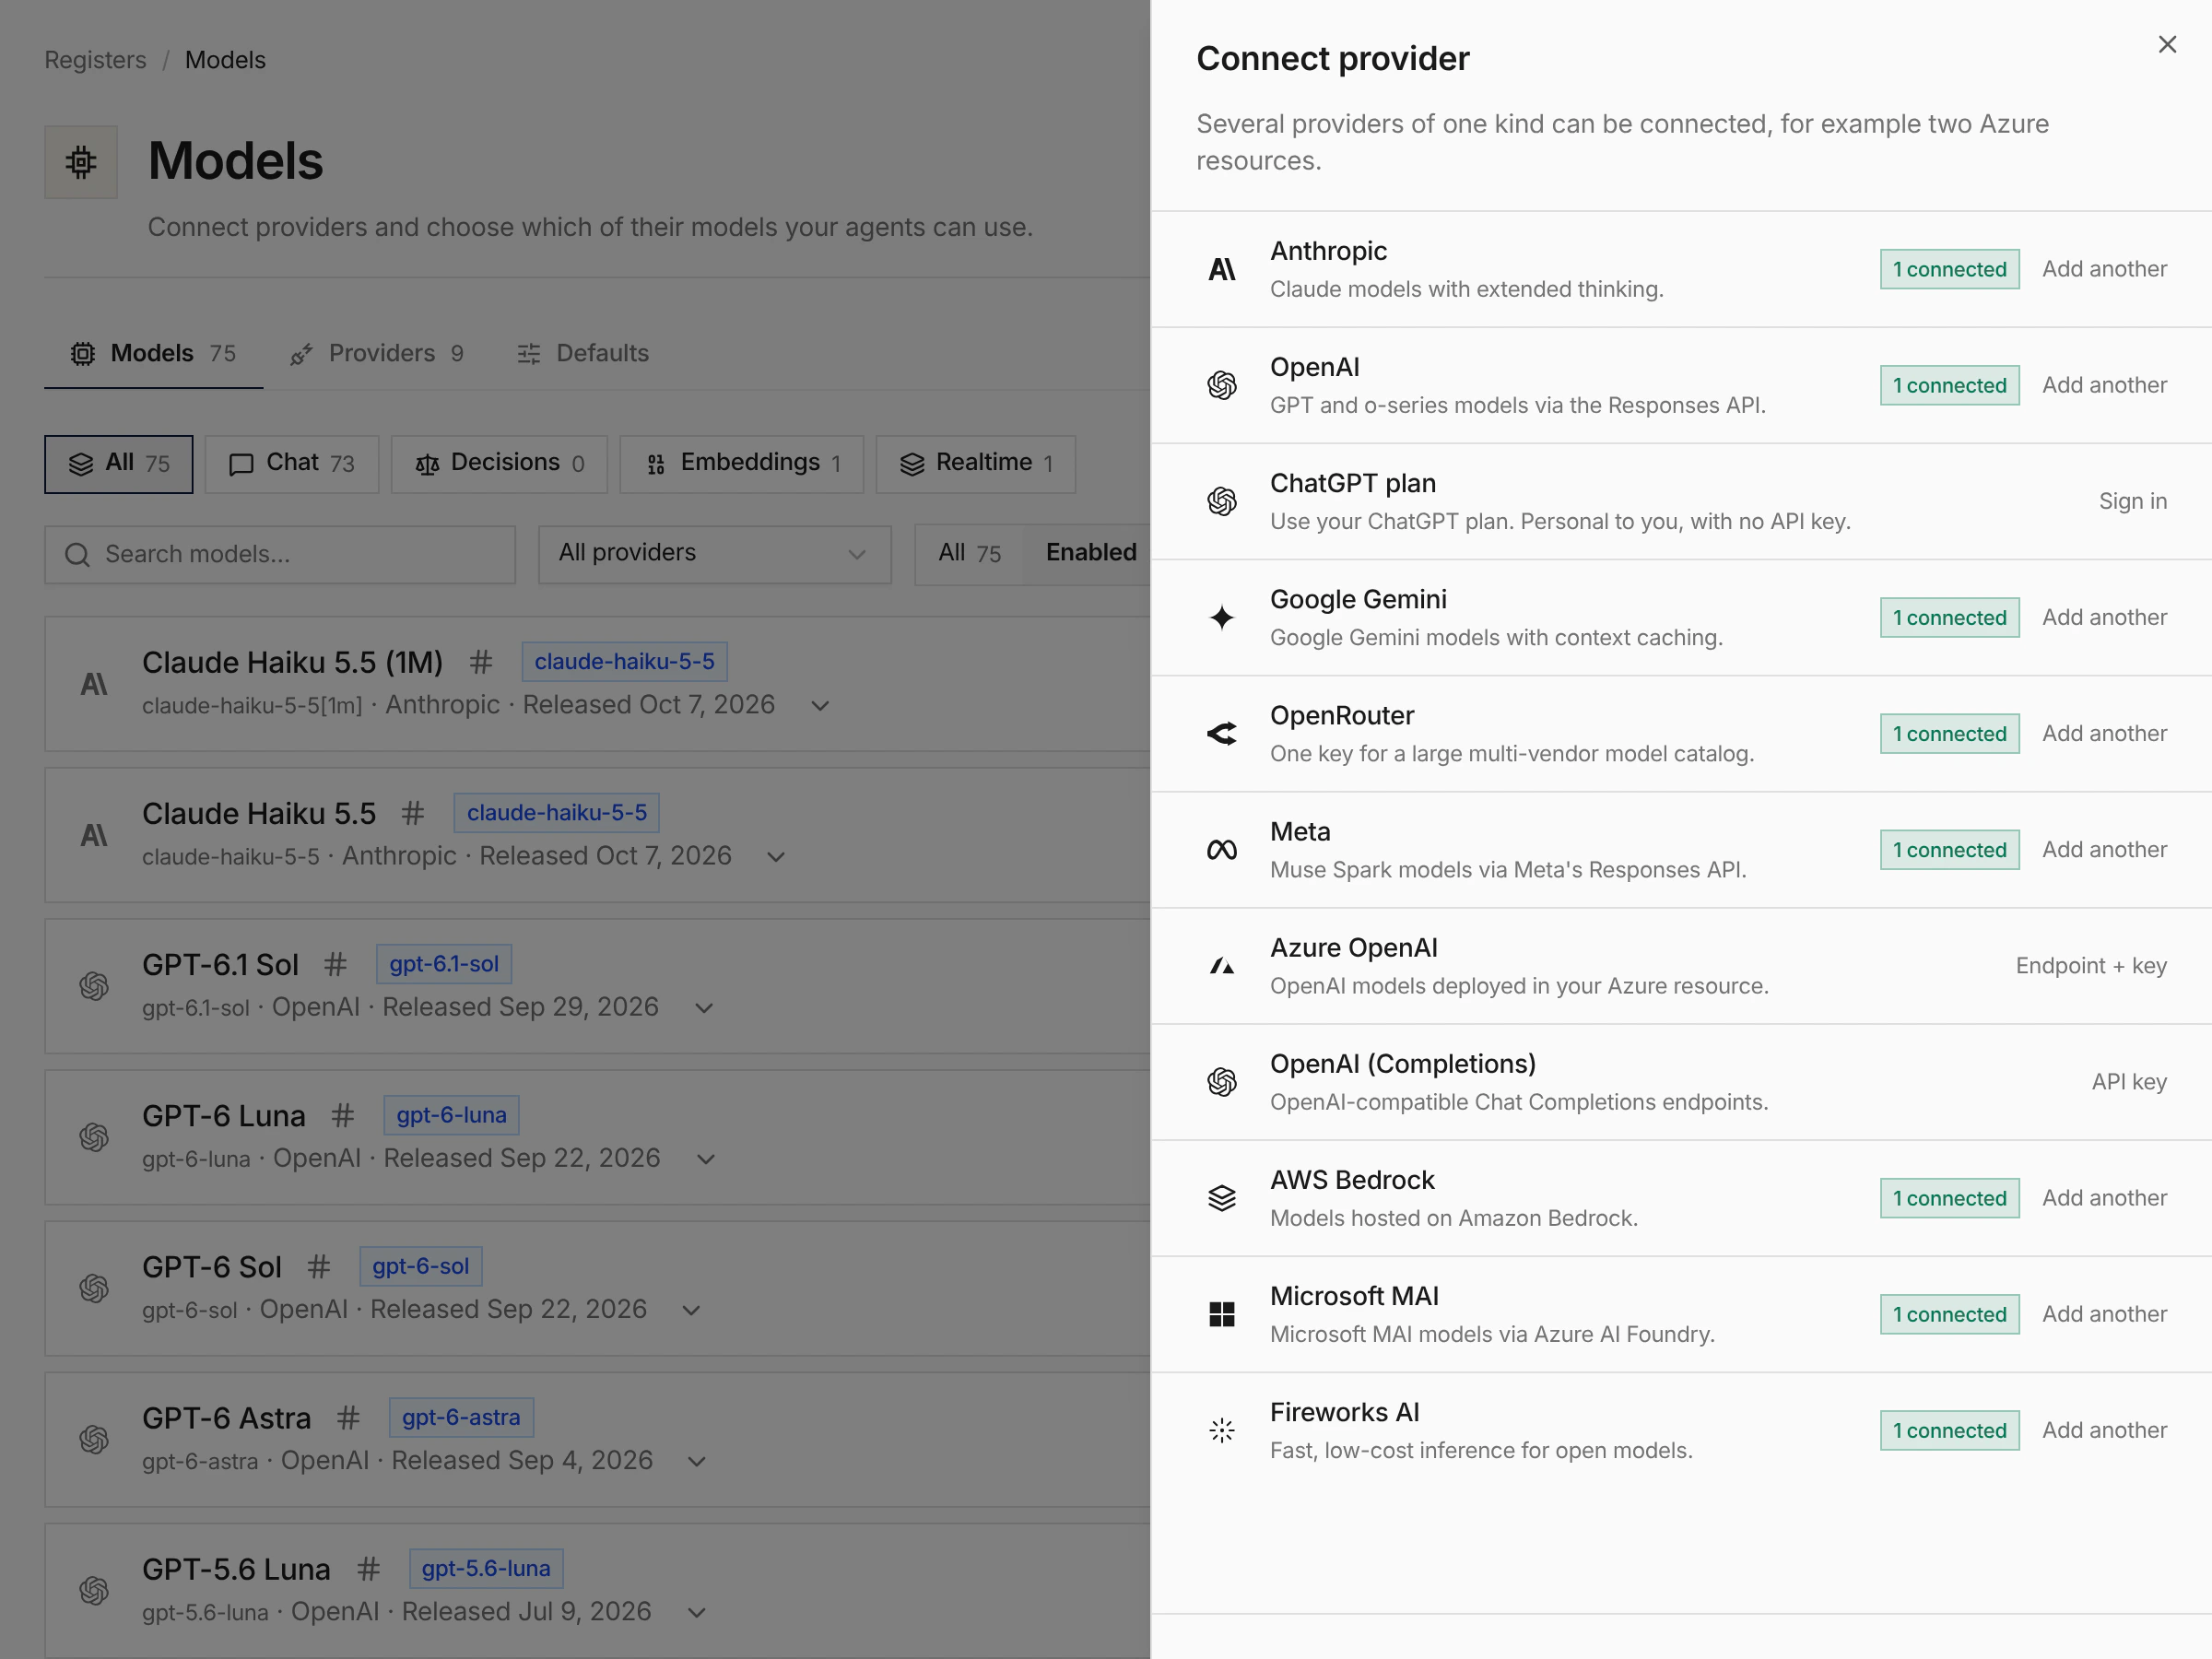Expand GPT-6 Sol details chevron
This screenshot has height=1659, width=2212.
691,1310
